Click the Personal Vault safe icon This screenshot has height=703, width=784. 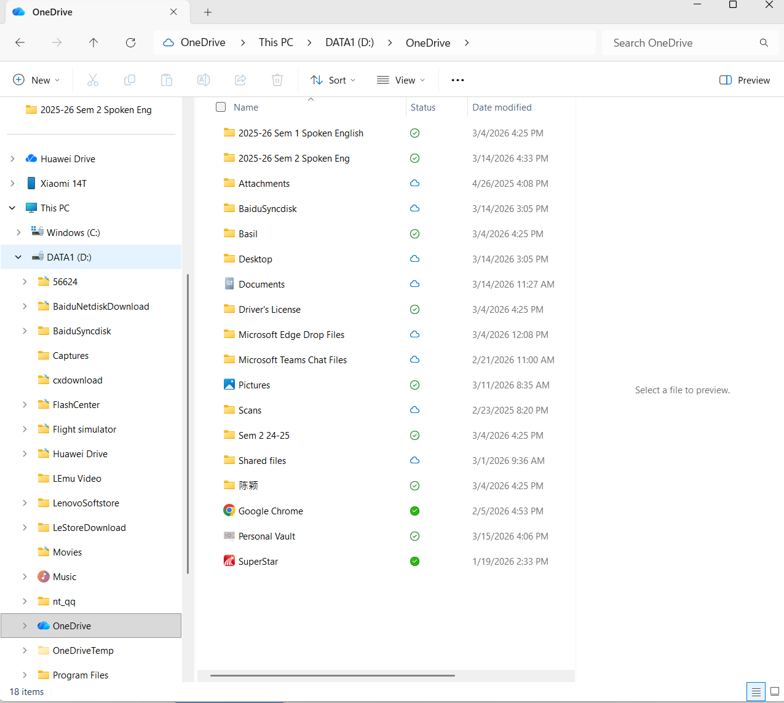click(229, 536)
